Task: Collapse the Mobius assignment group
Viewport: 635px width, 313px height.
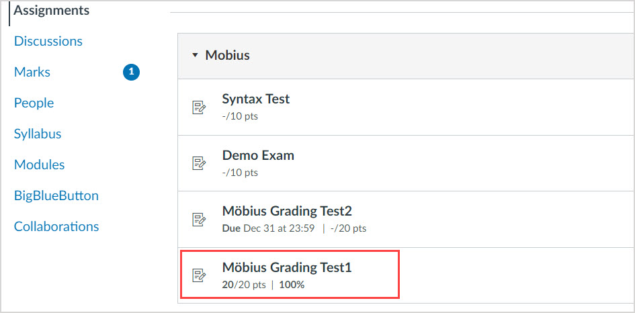Action: click(x=195, y=56)
